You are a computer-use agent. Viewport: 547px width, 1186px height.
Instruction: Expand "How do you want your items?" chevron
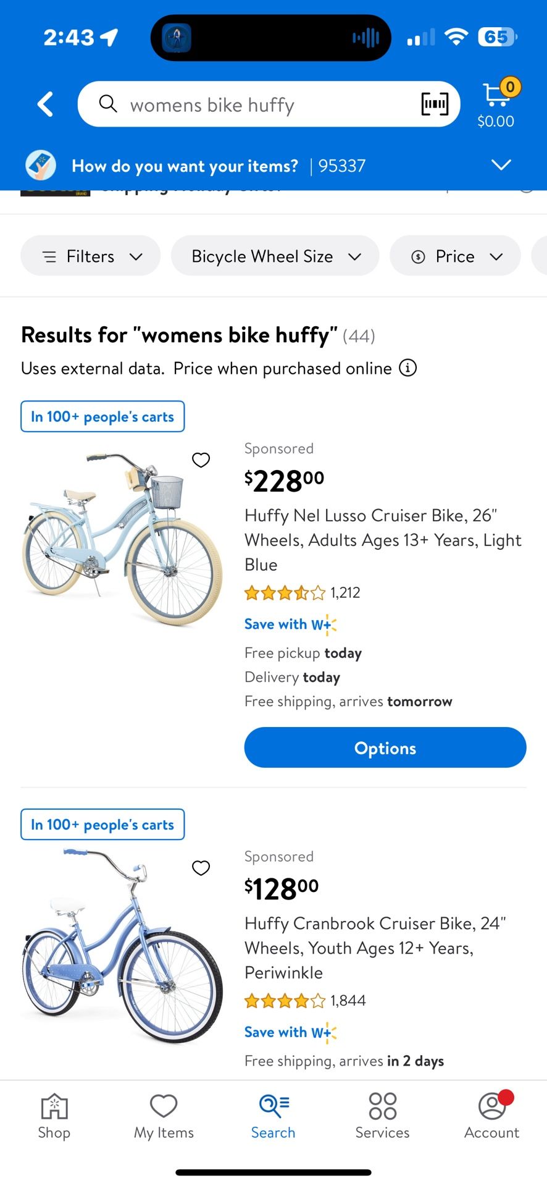[501, 165]
